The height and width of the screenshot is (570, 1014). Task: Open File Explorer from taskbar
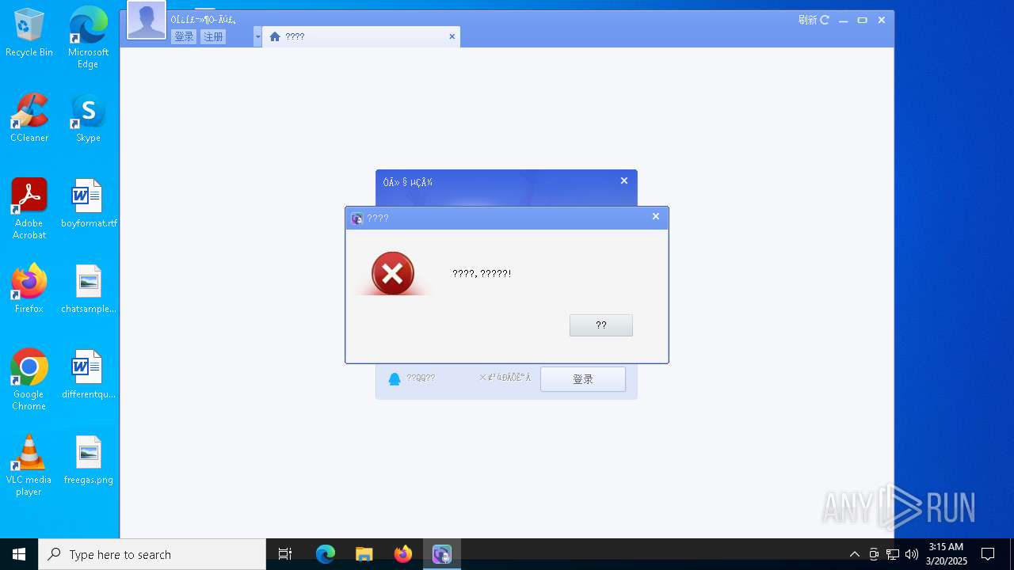tap(364, 554)
